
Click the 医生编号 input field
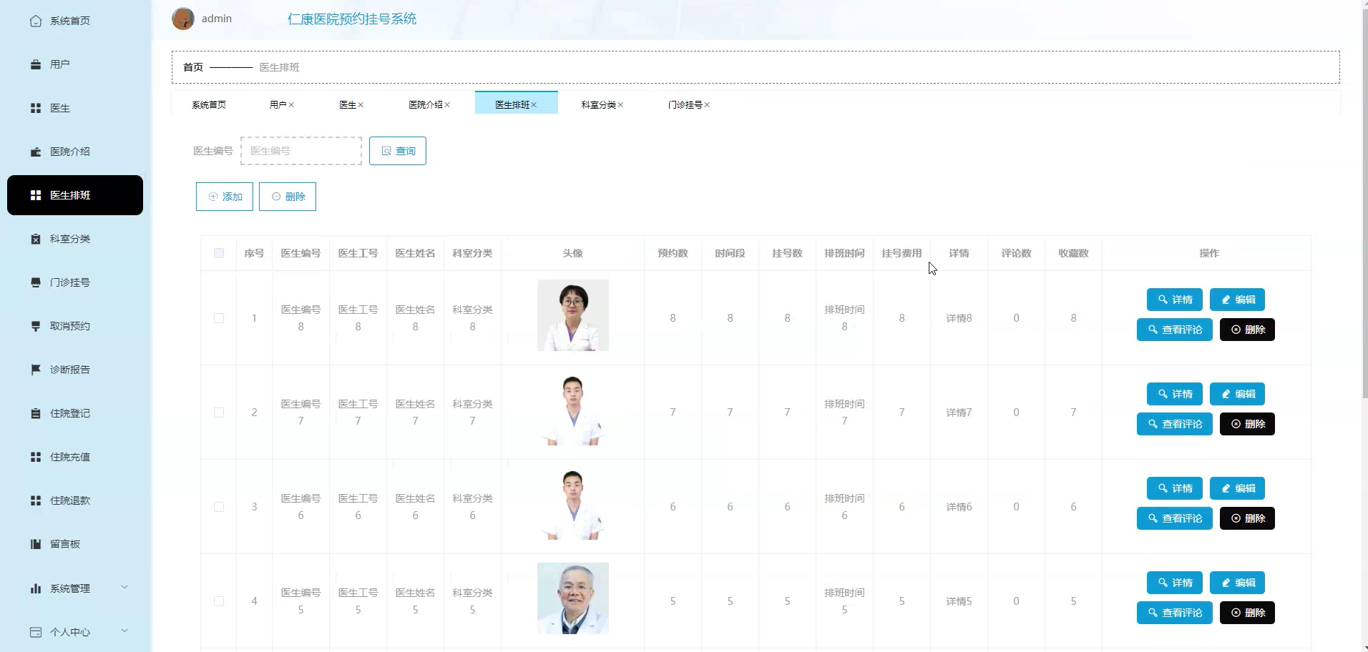301,151
